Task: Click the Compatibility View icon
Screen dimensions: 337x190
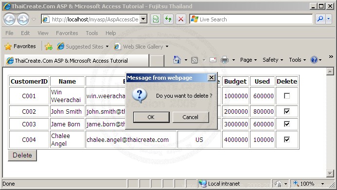Action: [156, 19]
